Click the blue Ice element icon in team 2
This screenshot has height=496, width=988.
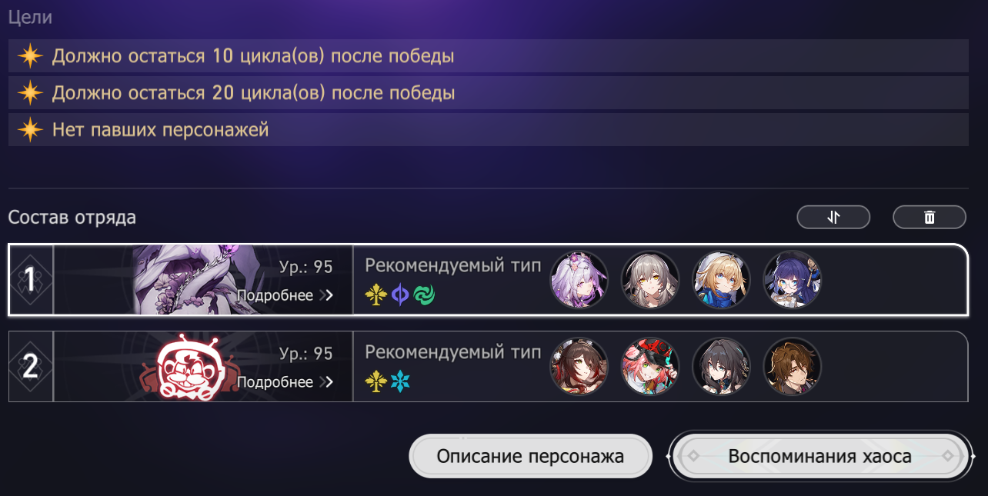point(400,382)
